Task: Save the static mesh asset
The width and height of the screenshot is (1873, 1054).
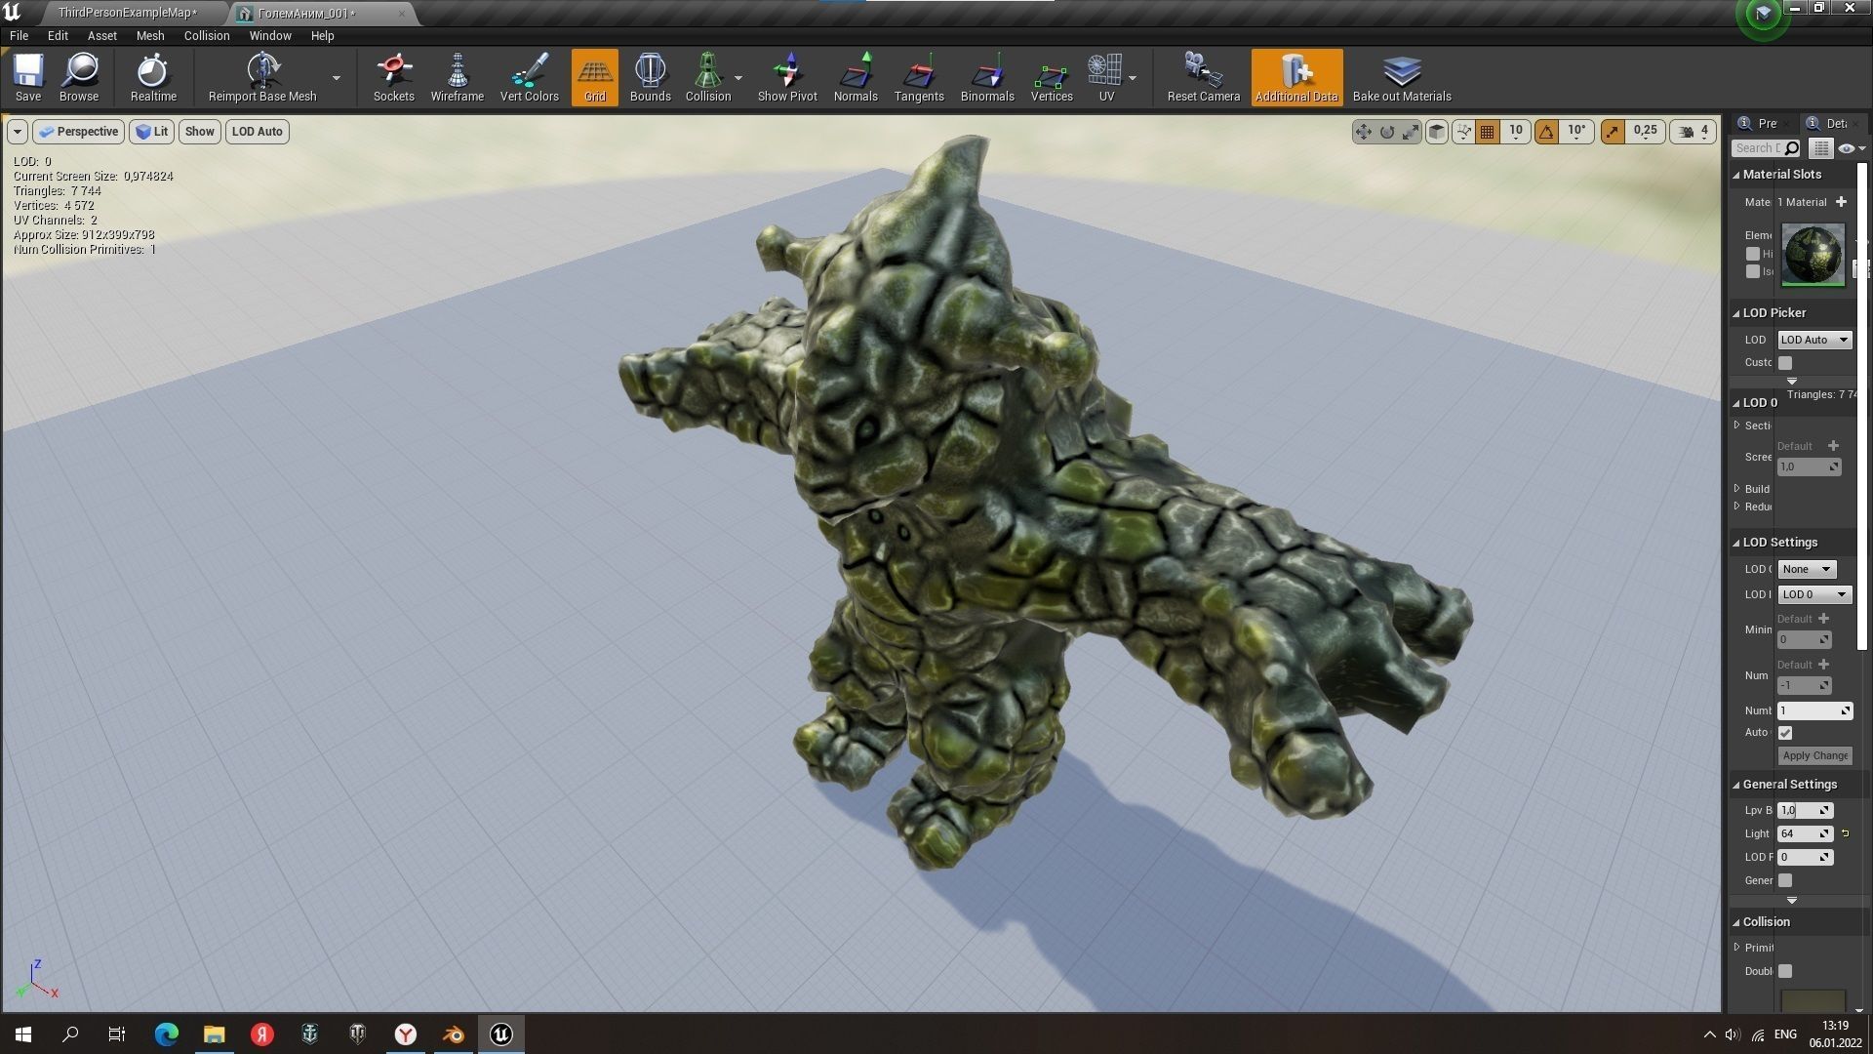Action: [28, 77]
